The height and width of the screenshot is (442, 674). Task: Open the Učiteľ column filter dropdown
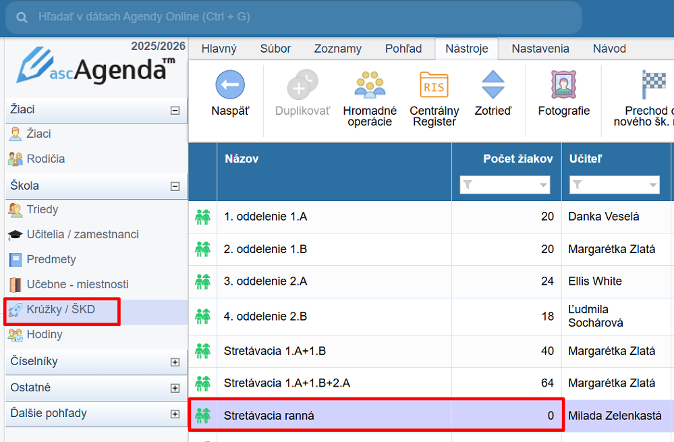click(x=652, y=185)
